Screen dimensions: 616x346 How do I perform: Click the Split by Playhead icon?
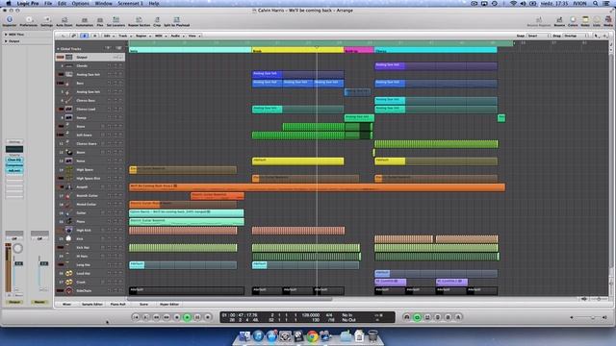[177, 21]
